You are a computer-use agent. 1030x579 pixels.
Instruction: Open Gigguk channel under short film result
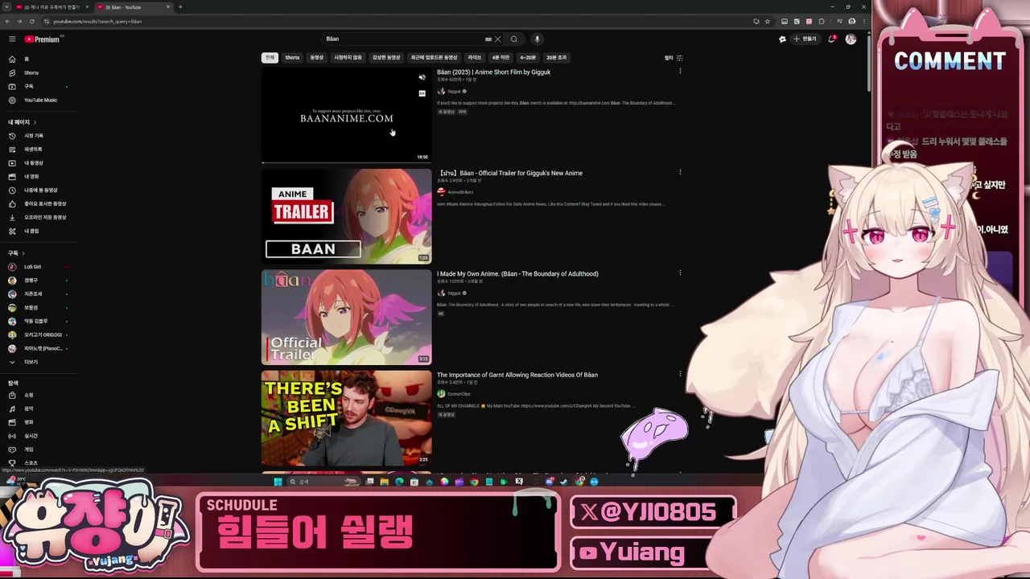click(x=455, y=92)
